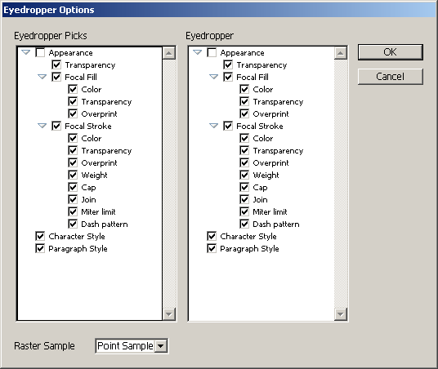Collapse Focal Fill in the Eyedropper list
This screenshot has width=438, height=369.
coord(214,77)
